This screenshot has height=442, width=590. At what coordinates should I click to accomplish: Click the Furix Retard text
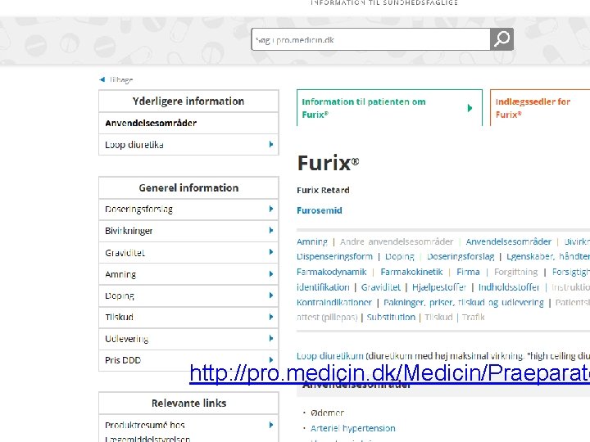tap(323, 190)
